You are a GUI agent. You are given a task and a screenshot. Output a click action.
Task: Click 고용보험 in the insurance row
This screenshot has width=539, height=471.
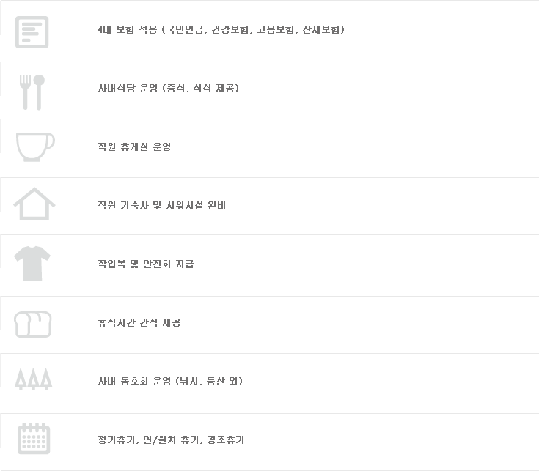point(275,29)
